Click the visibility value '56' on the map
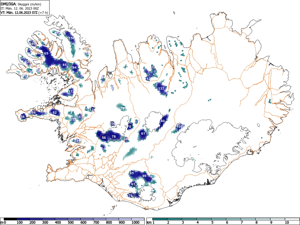This screenshot has height=225, width=300. 104,138
